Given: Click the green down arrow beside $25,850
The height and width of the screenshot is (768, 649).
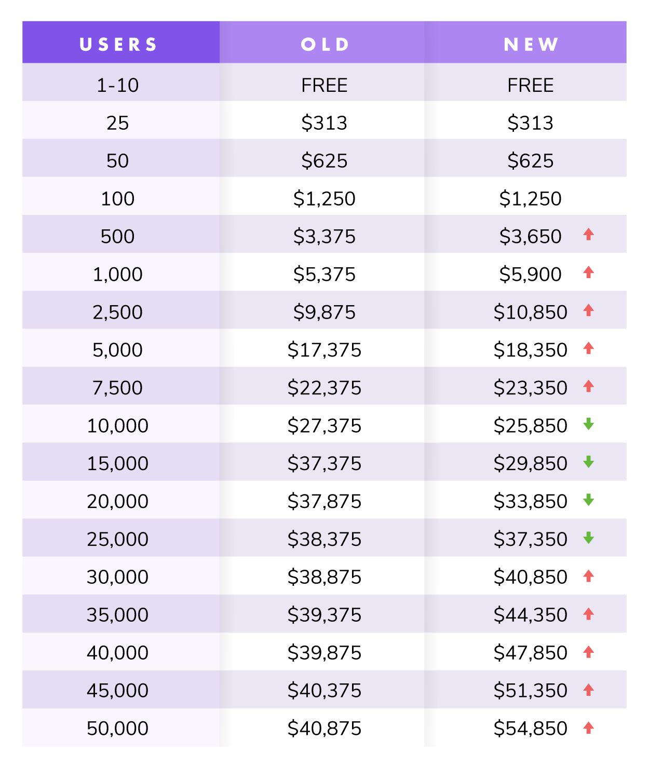Looking at the screenshot, I should (588, 424).
